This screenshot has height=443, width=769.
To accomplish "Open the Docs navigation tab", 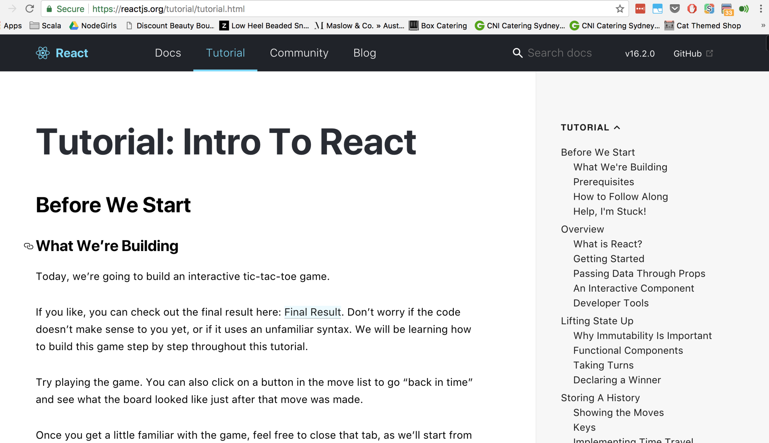I will (x=168, y=53).
